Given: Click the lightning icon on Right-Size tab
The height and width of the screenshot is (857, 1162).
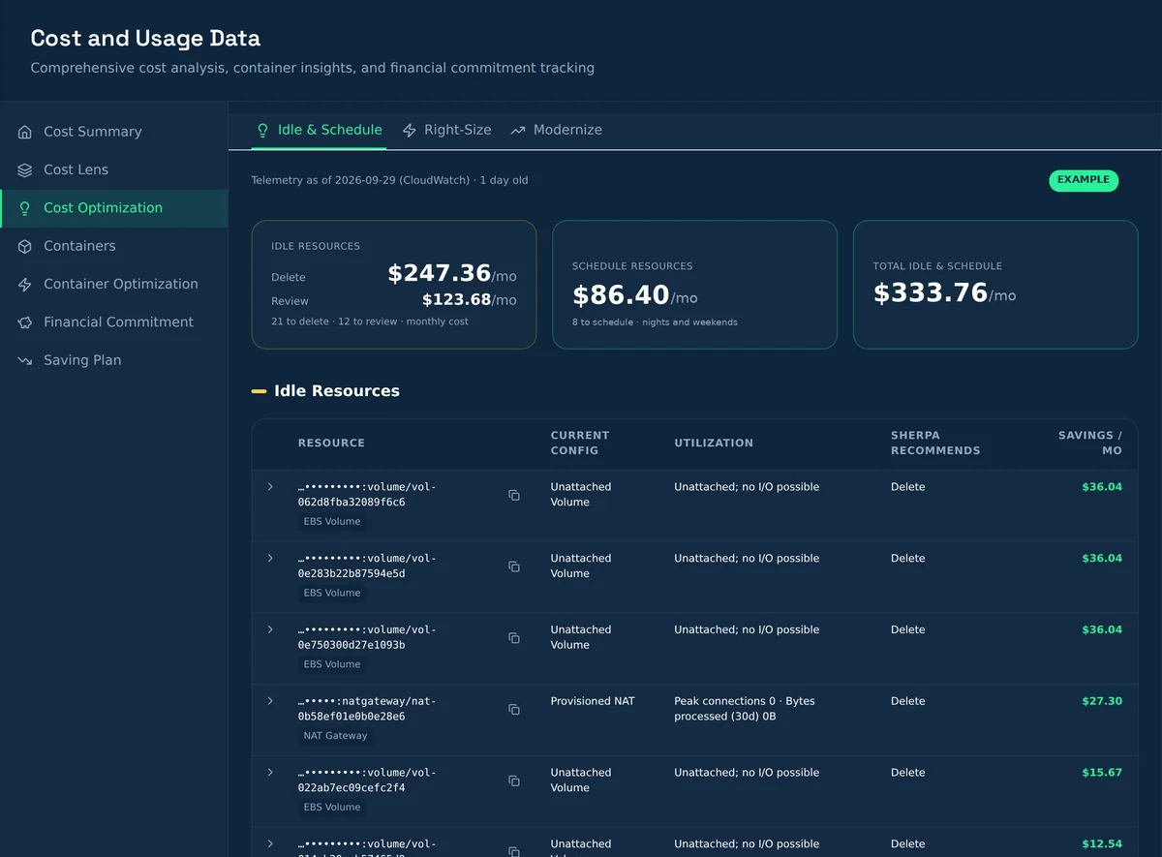Looking at the screenshot, I should coord(410,130).
